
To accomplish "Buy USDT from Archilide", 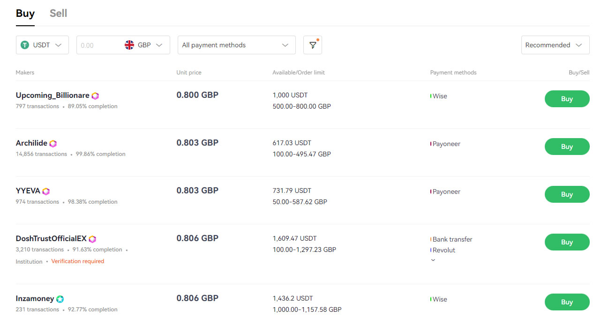I will click(x=567, y=146).
